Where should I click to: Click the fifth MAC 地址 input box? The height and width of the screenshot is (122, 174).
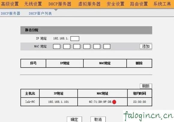[97, 46]
